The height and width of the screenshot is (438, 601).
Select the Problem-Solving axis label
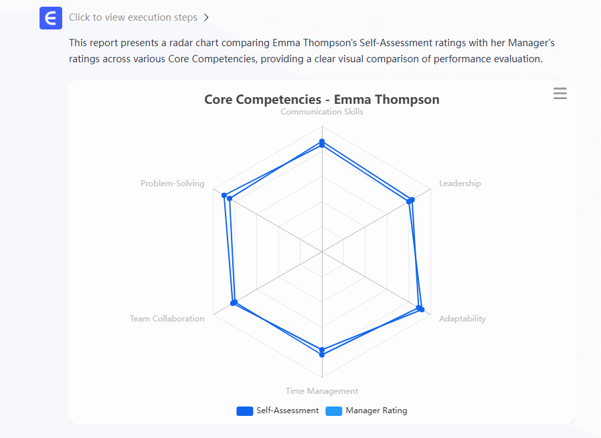click(173, 184)
